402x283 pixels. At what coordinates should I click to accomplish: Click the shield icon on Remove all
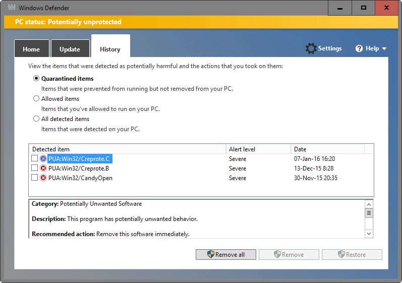[x=210, y=254]
